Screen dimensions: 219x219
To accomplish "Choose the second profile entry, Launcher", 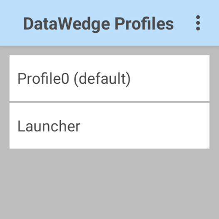I will 109,126.
